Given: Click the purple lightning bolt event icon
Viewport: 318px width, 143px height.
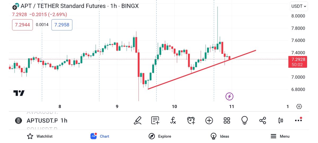Looking at the screenshot, I should click(229, 96).
